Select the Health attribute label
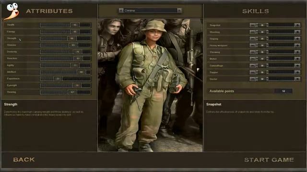The image size is (307, 172). [x=11, y=25]
